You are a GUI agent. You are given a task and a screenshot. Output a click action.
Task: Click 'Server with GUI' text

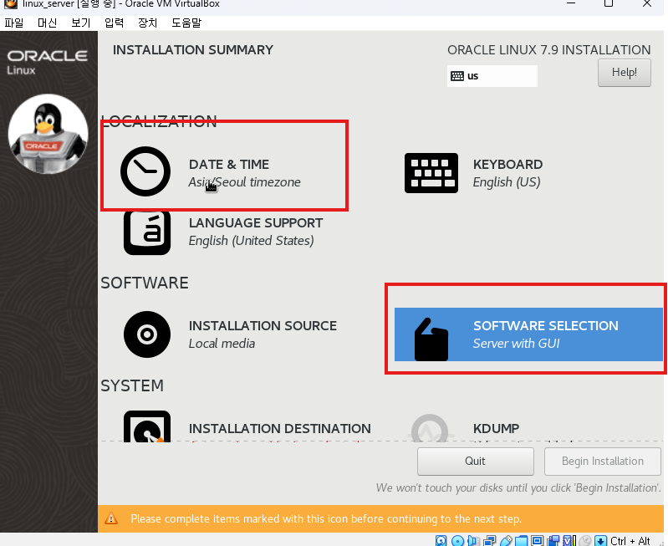[517, 344]
